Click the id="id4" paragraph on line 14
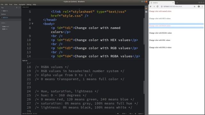Screen dimensions: 205x115 95,56
